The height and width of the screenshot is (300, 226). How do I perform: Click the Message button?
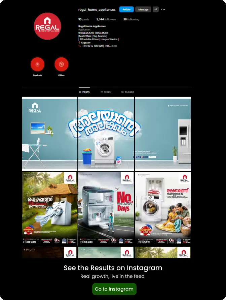pyautogui.click(x=143, y=9)
